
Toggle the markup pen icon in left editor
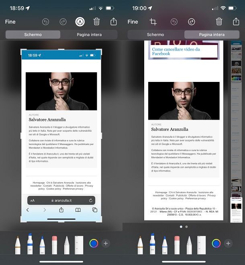(x=80, y=22)
